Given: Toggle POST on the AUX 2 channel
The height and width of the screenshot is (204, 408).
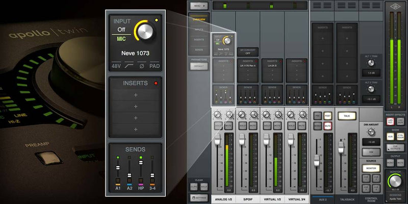Looking at the screenshot, I should click(x=327, y=116).
